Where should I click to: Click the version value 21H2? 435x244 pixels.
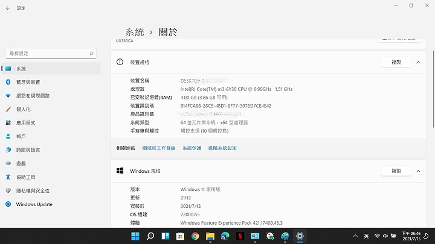(x=185, y=198)
